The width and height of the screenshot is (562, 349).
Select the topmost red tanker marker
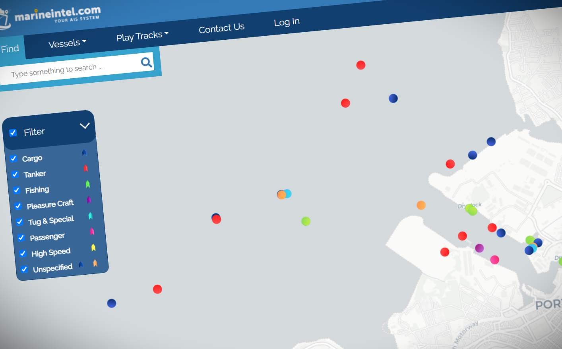tap(361, 65)
